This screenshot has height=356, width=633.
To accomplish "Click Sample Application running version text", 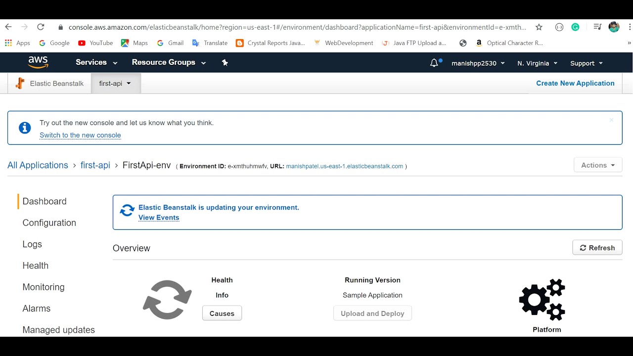I will (372, 295).
